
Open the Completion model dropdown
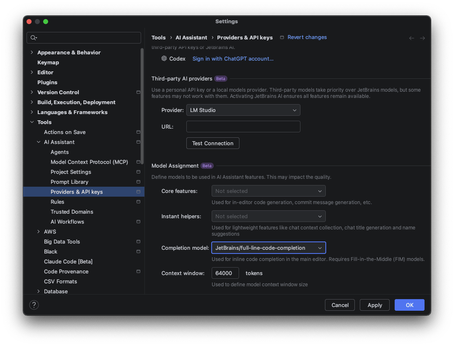(x=268, y=248)
